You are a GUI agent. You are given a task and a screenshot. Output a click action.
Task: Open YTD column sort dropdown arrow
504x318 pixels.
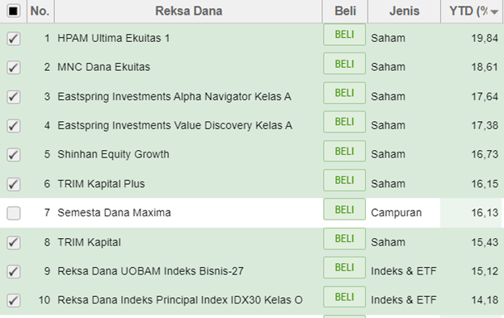[x=494, y=12]
